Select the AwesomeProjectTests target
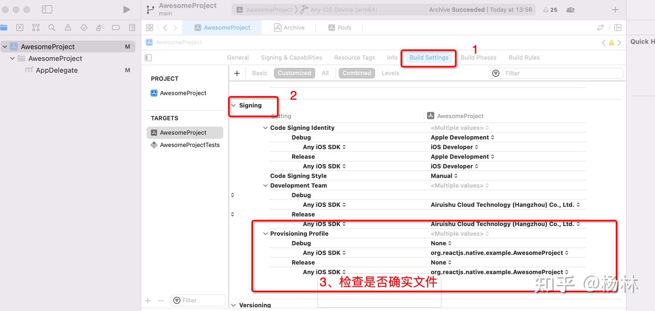 click(x=185, y=145)
